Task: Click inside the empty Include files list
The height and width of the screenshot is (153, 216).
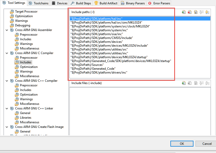Action: pos(140,111)
